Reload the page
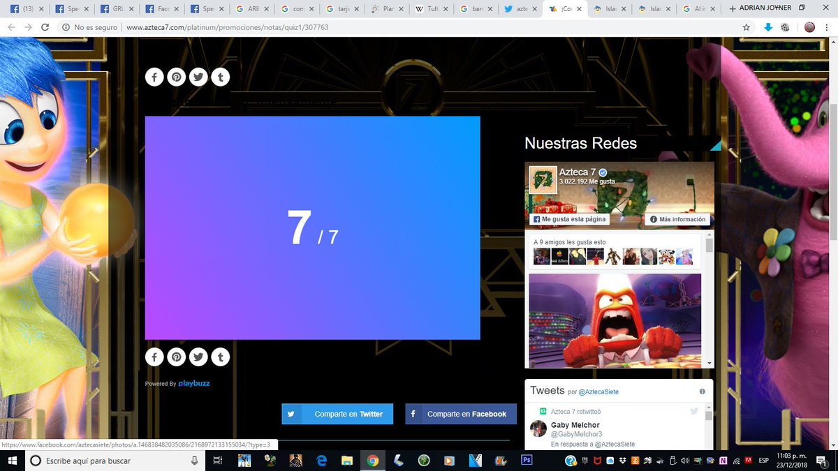The width and height of the screenshot is (838, 471). 45,27
